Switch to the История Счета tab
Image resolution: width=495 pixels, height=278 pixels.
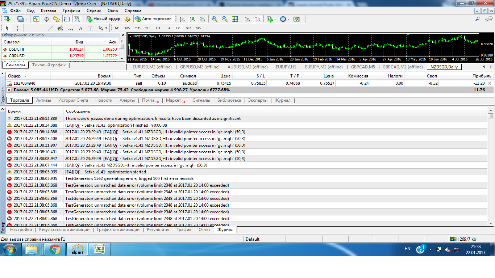pos(73,100)
